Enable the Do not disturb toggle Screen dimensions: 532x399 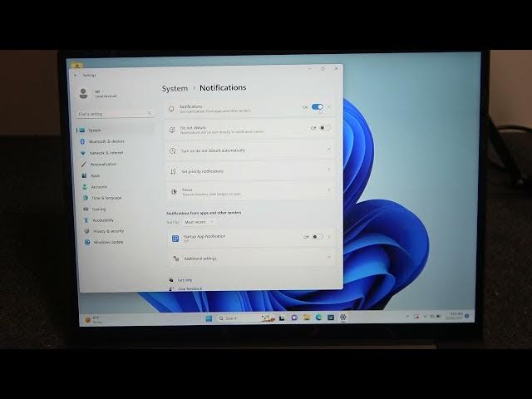(x=325, y=128)
